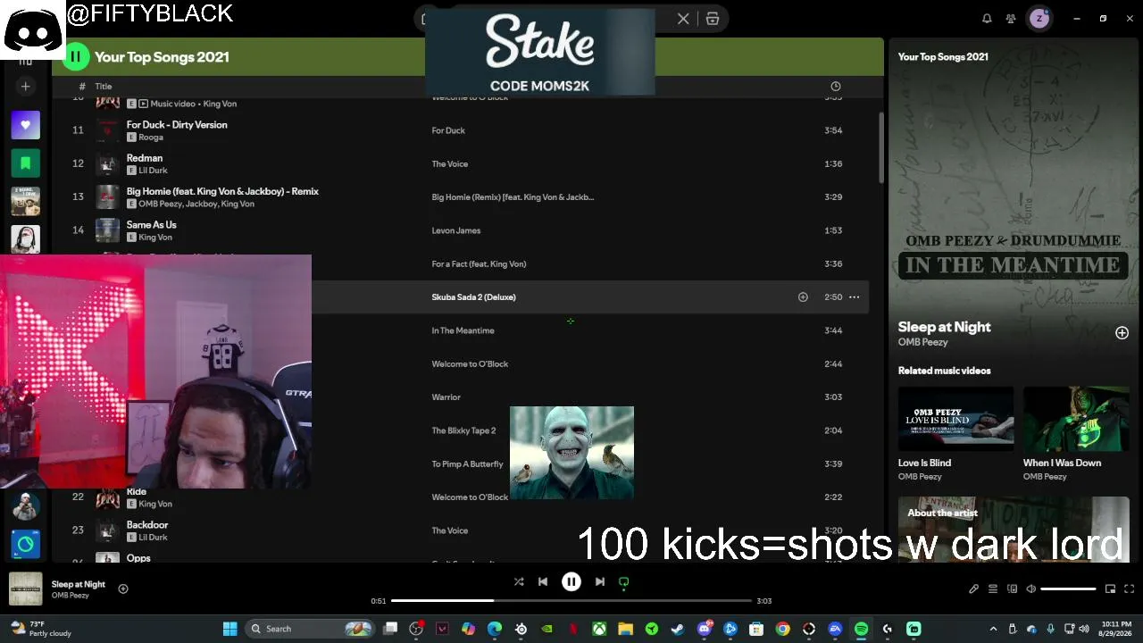The width and height of the screenshot is (1143, 643).
Task: Open the In The Meantime album link
Action: pos(463,330)
